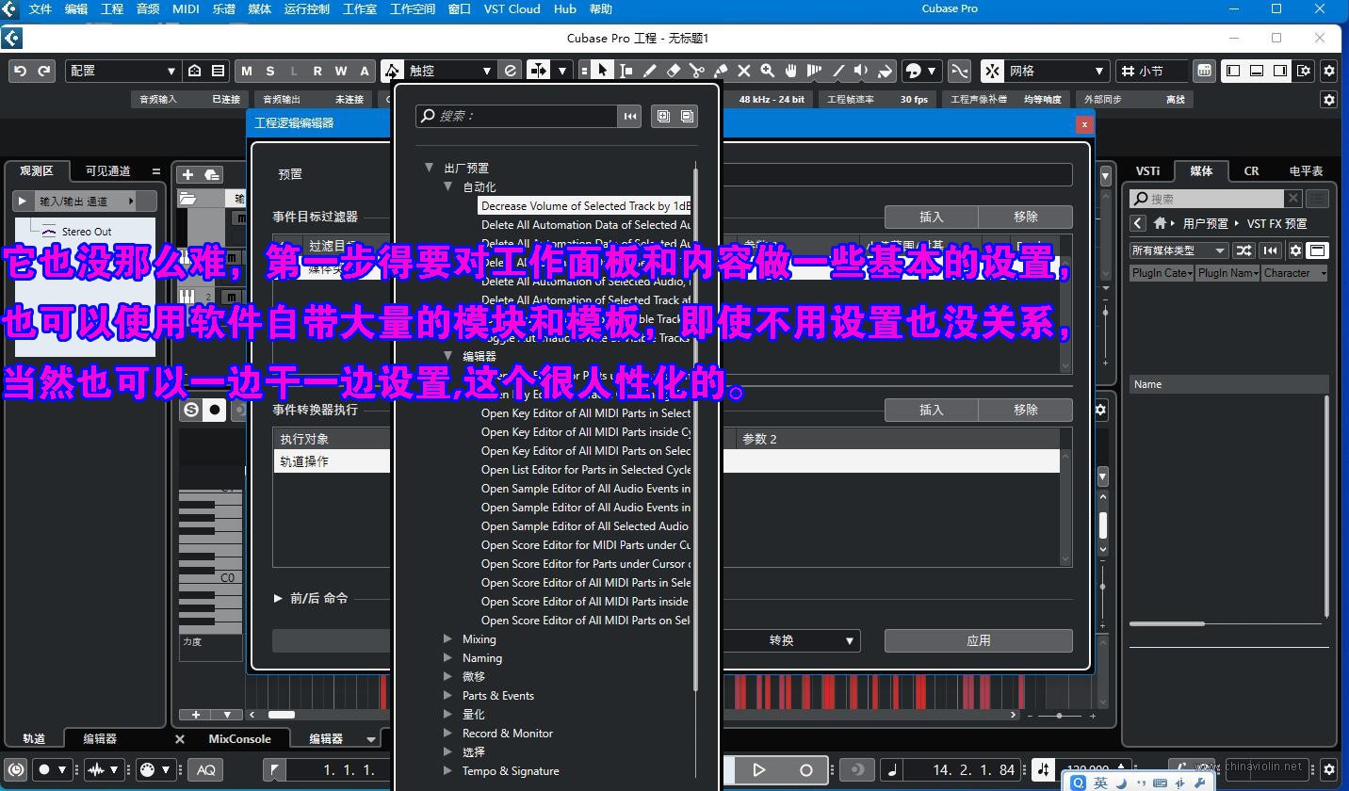Open the VST Cloud menu
Screen dimensions: 1349x791
[x=512, y=9]
